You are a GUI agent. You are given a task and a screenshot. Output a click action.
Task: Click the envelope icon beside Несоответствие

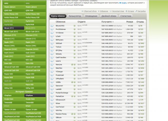[111, 11]
